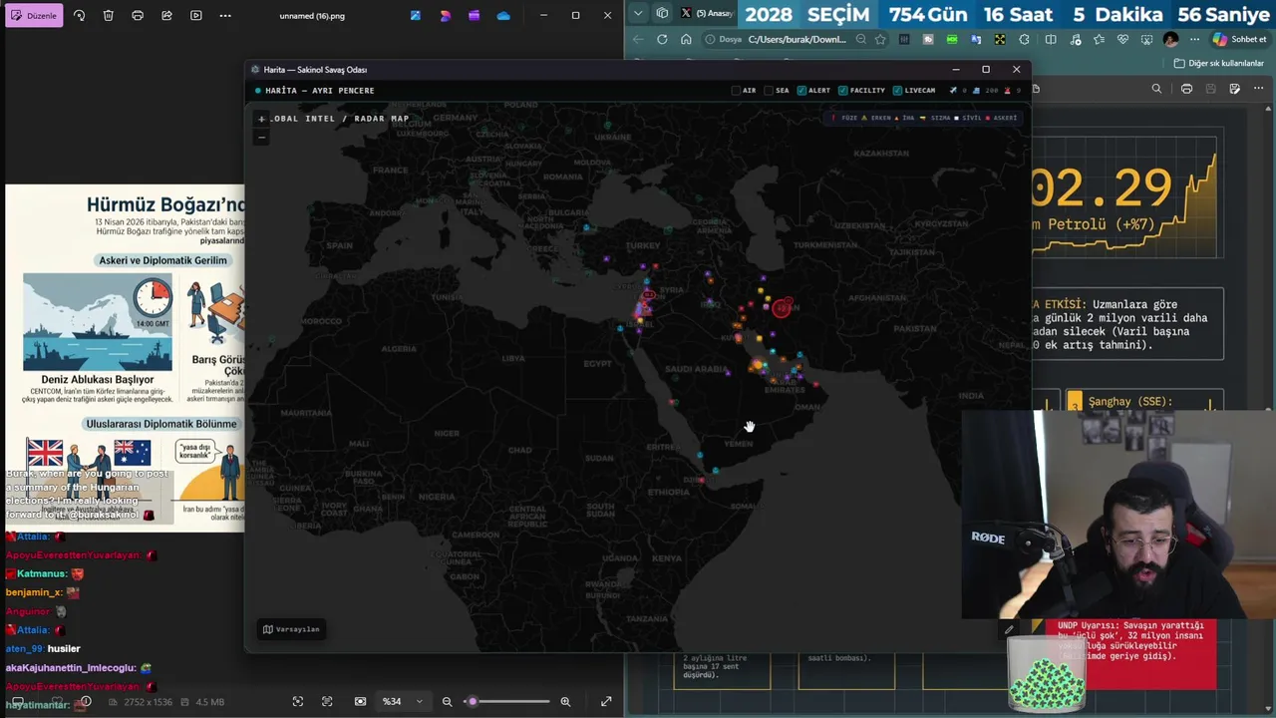
Task: Open the three-dots menu in Photos
Action: [225, 16]
